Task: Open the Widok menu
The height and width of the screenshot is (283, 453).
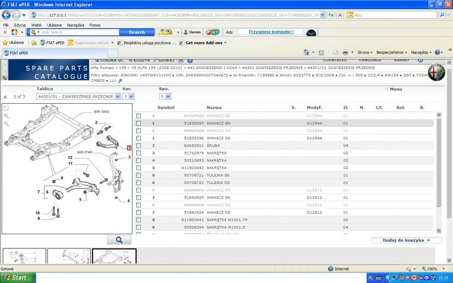Action: pos(36,25)
